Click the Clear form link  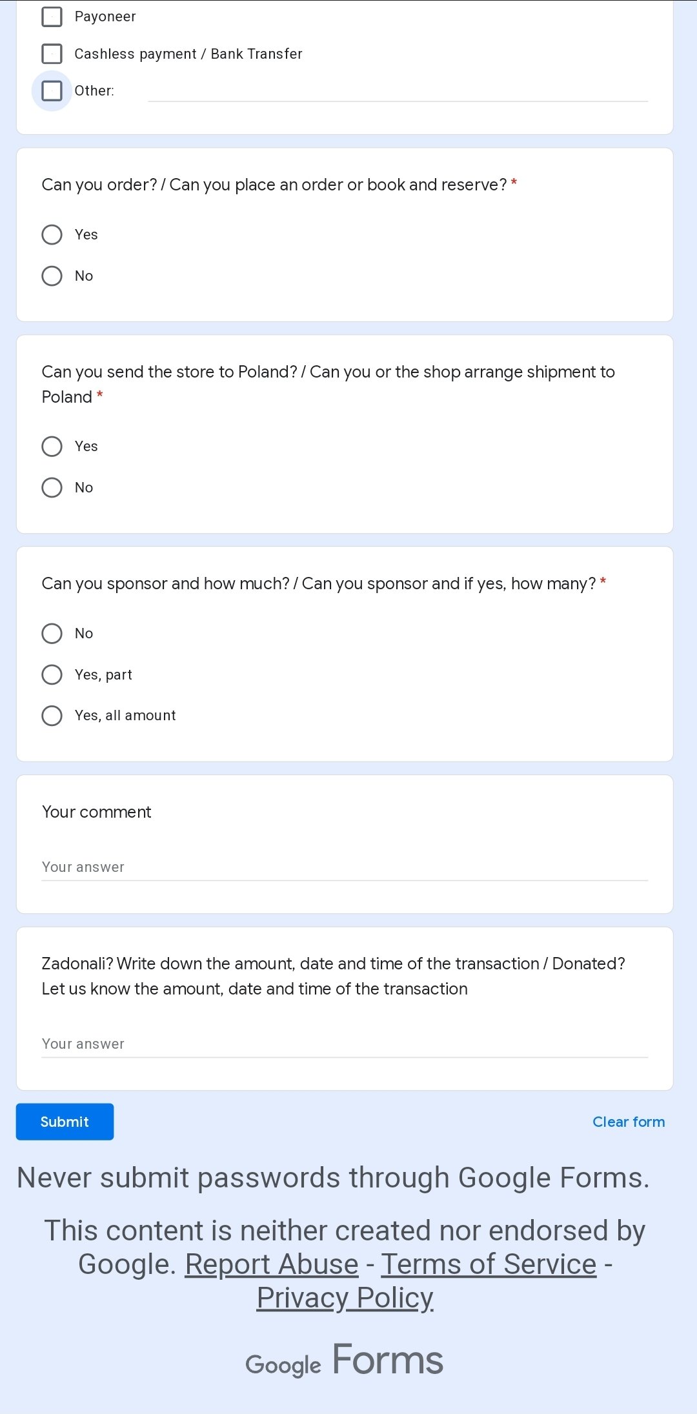[x=629, y=1122]
